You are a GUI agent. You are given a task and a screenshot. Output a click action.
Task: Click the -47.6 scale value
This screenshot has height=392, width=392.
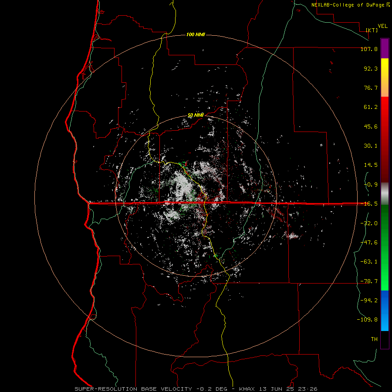tap(369, 243)
